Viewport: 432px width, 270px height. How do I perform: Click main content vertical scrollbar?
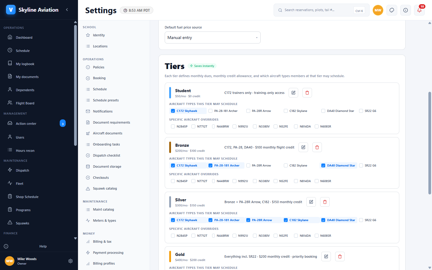pyautogui.click(x=430, y=143)
